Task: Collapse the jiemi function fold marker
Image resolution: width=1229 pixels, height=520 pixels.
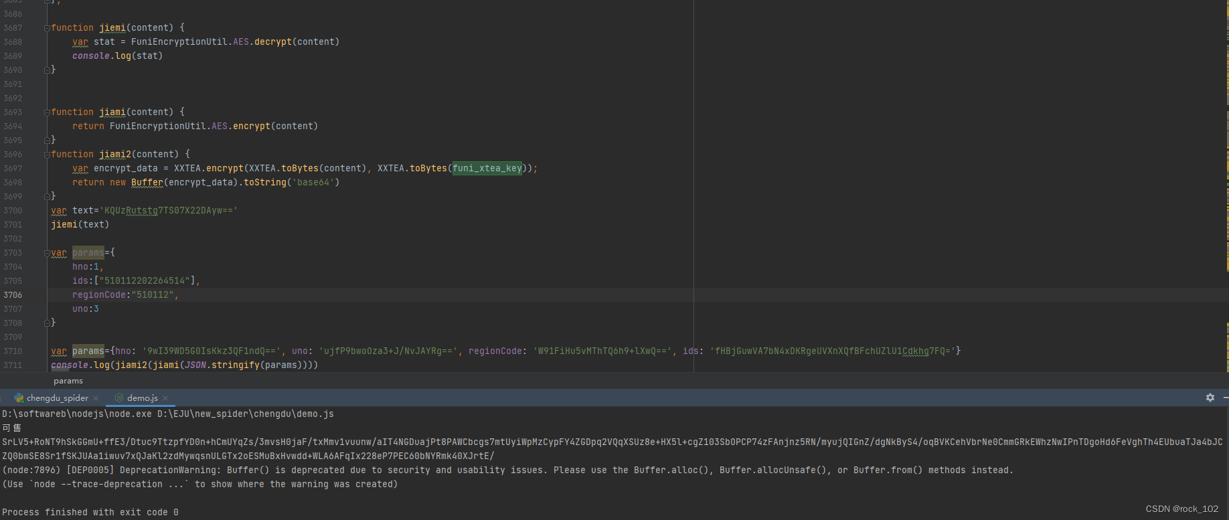Action: [x=47, y=28]
